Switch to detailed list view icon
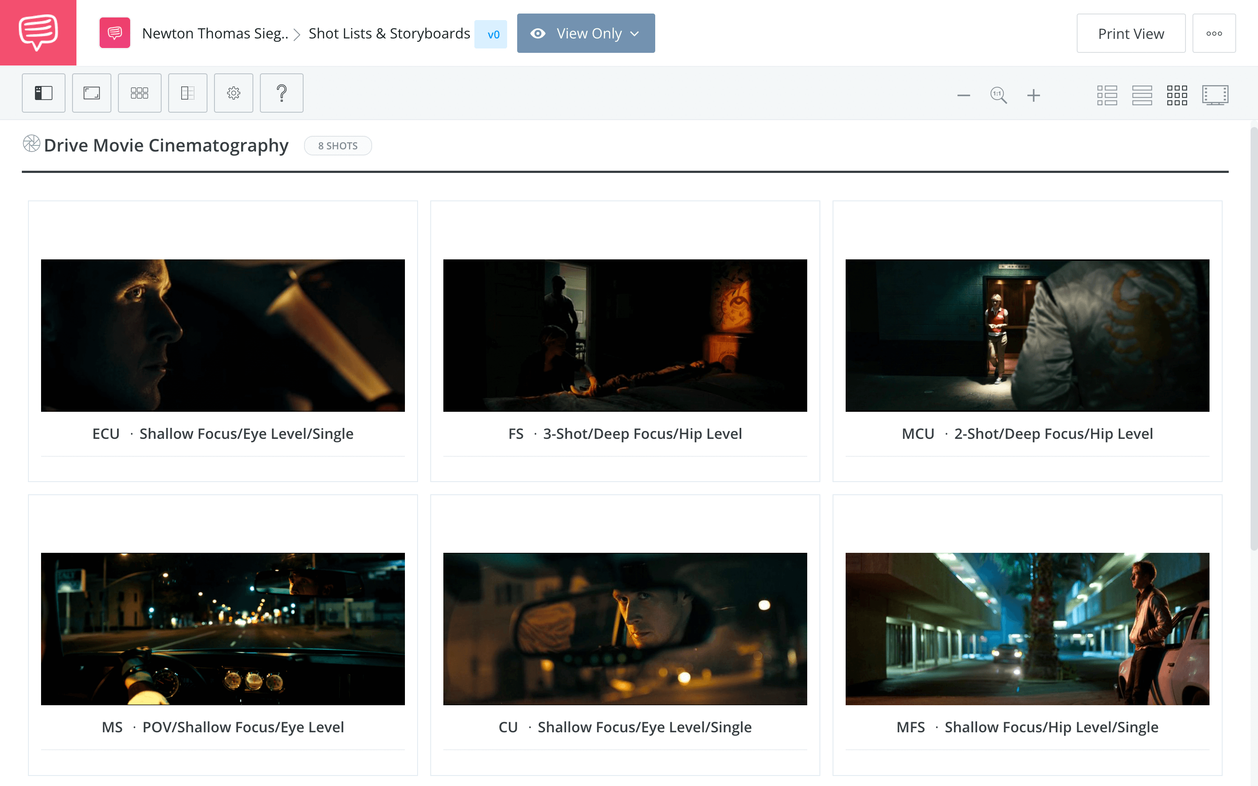This screenshot has width=1258, height=786. (1107, 96)
